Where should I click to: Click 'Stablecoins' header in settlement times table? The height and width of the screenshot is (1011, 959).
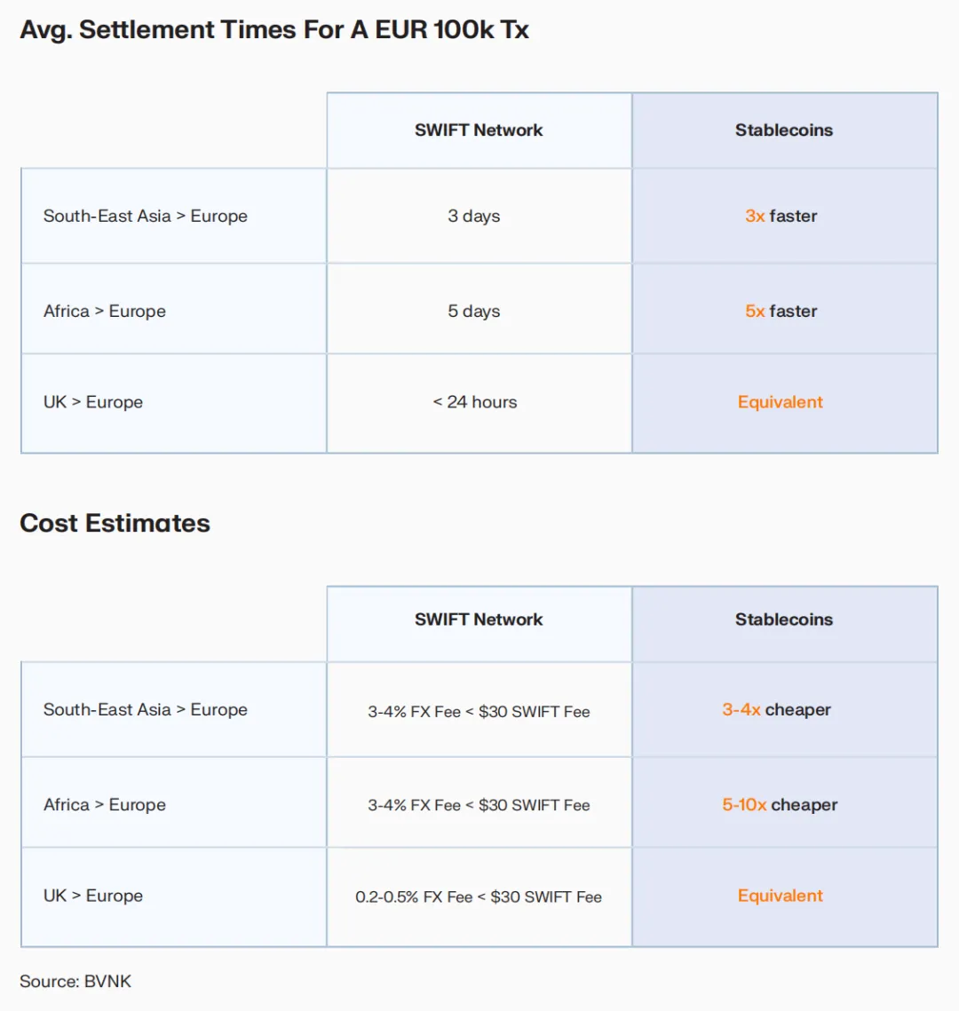click(x=784, y=130)
